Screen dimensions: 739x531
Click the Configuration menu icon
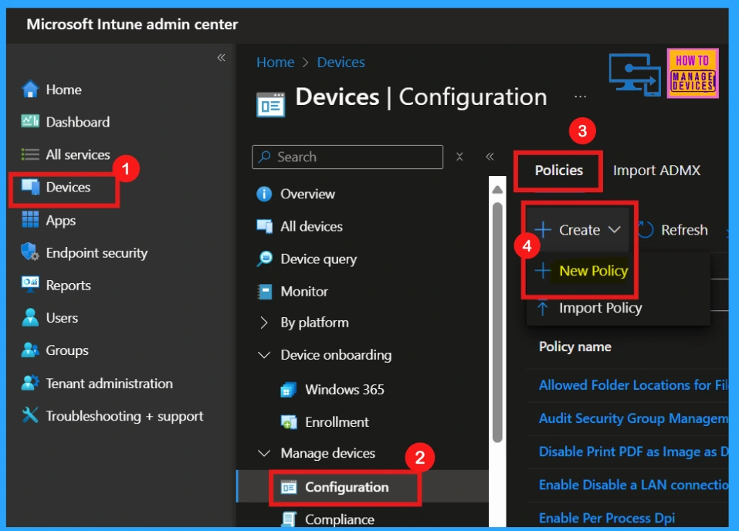(289, 487)
